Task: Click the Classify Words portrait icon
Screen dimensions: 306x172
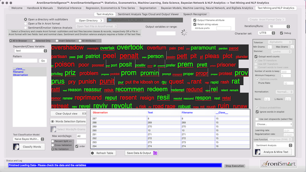Action: click(x=16, y=147)
